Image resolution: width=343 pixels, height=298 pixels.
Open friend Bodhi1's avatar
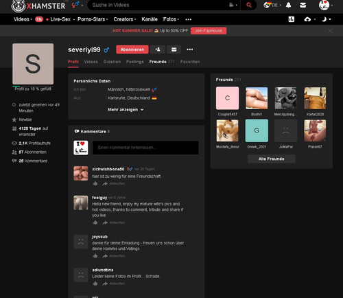pyautogui.click(x=257, y=98)
